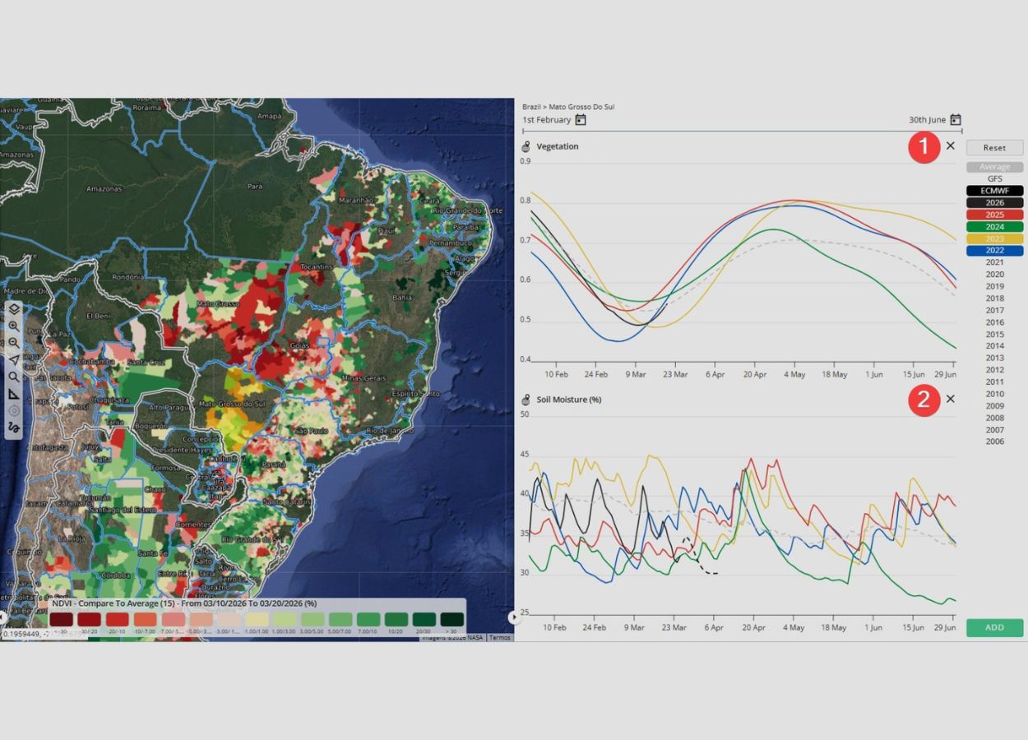Open calendar next to 30th June

[955, 120]
